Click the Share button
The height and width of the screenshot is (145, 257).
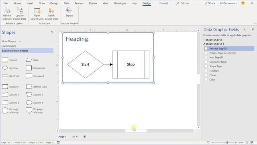tap(210, 3)
